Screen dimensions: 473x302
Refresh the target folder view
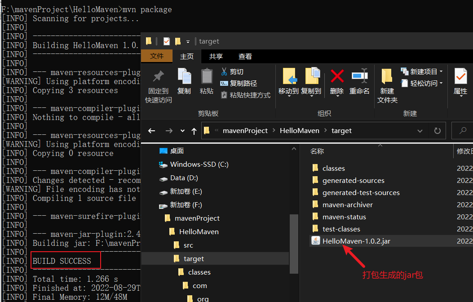[x=437, y=131]
